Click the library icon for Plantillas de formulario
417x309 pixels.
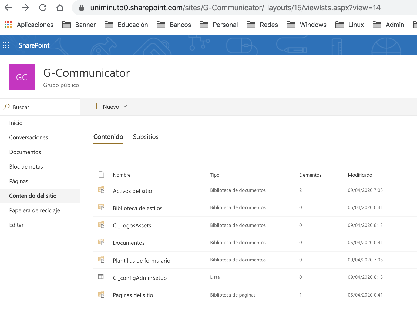101,260
